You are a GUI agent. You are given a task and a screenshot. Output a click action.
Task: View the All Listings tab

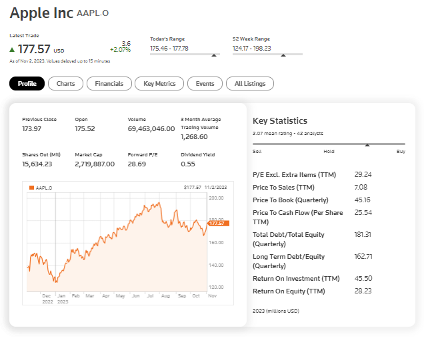click(x=250, y=84)
